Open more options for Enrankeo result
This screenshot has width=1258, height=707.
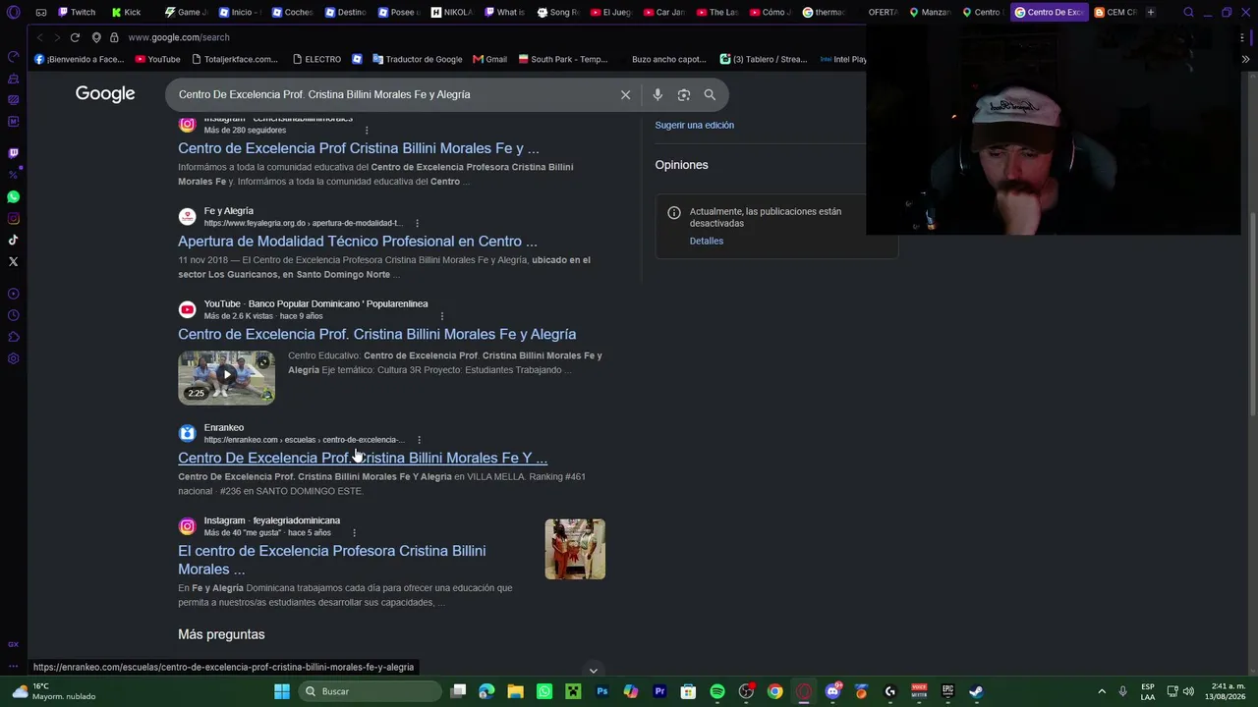tap(419, 440)
